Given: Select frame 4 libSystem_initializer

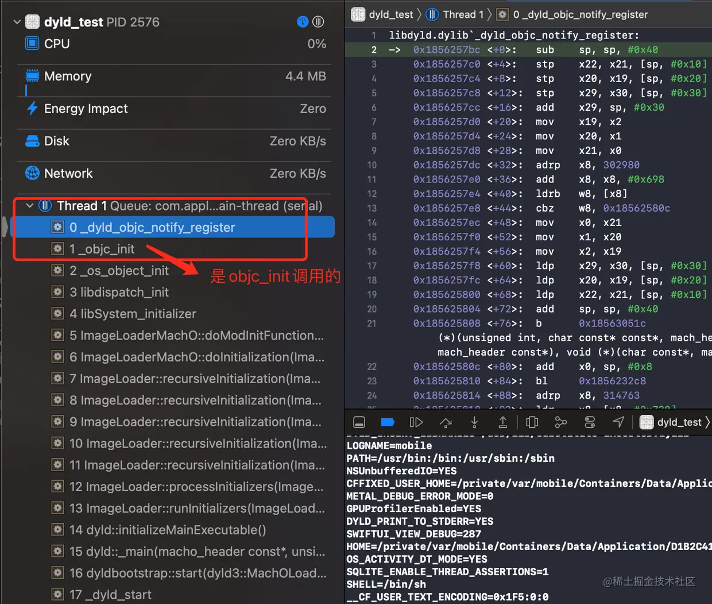Looking at the screenshot, I should point(172,314).
